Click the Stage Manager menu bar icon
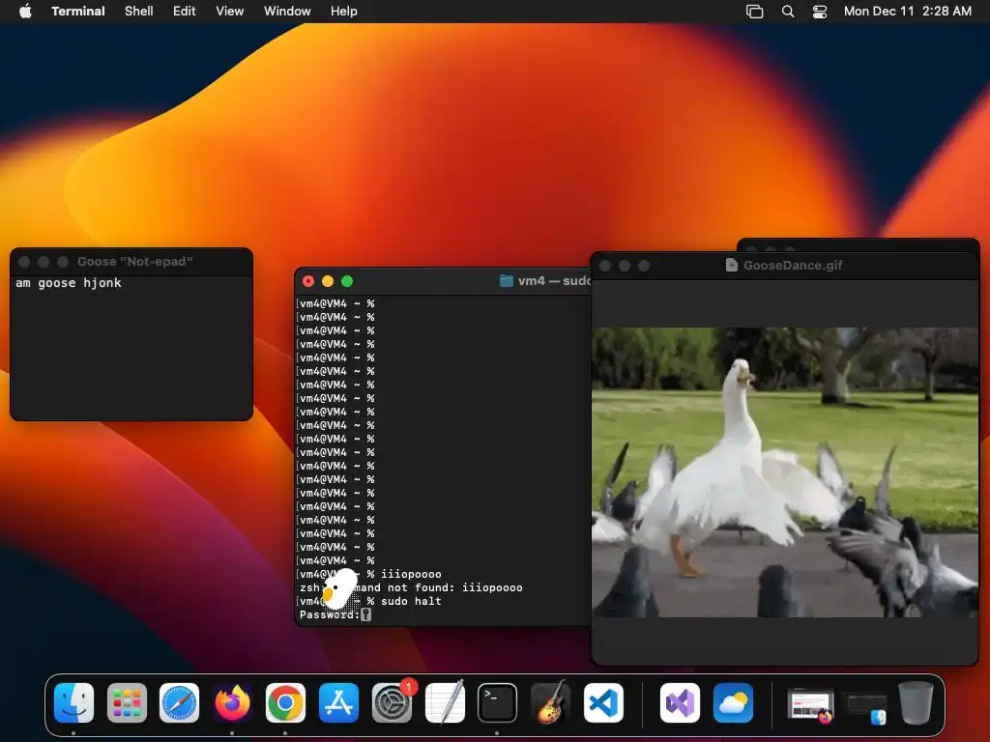 tap(754, 12)
